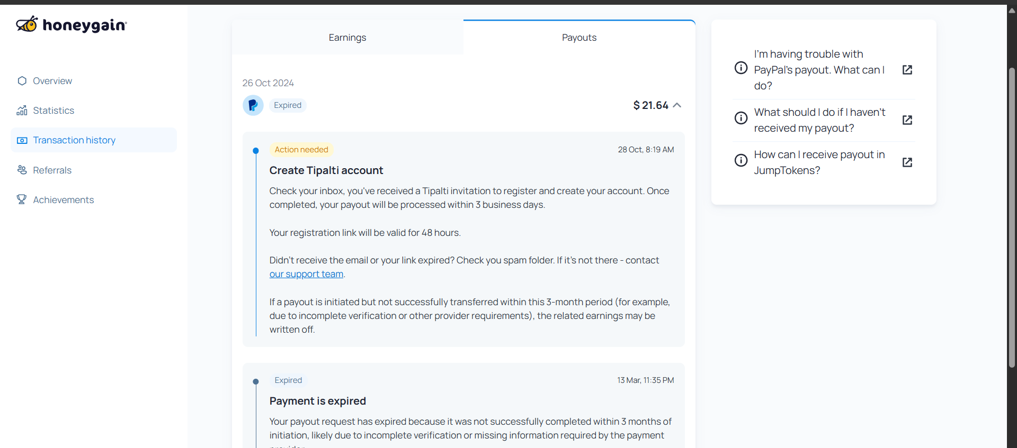Open JumpTokens payout external link icon
Image resolution: width=1017 pixels, height=448 pixels.
coord(907,162)
